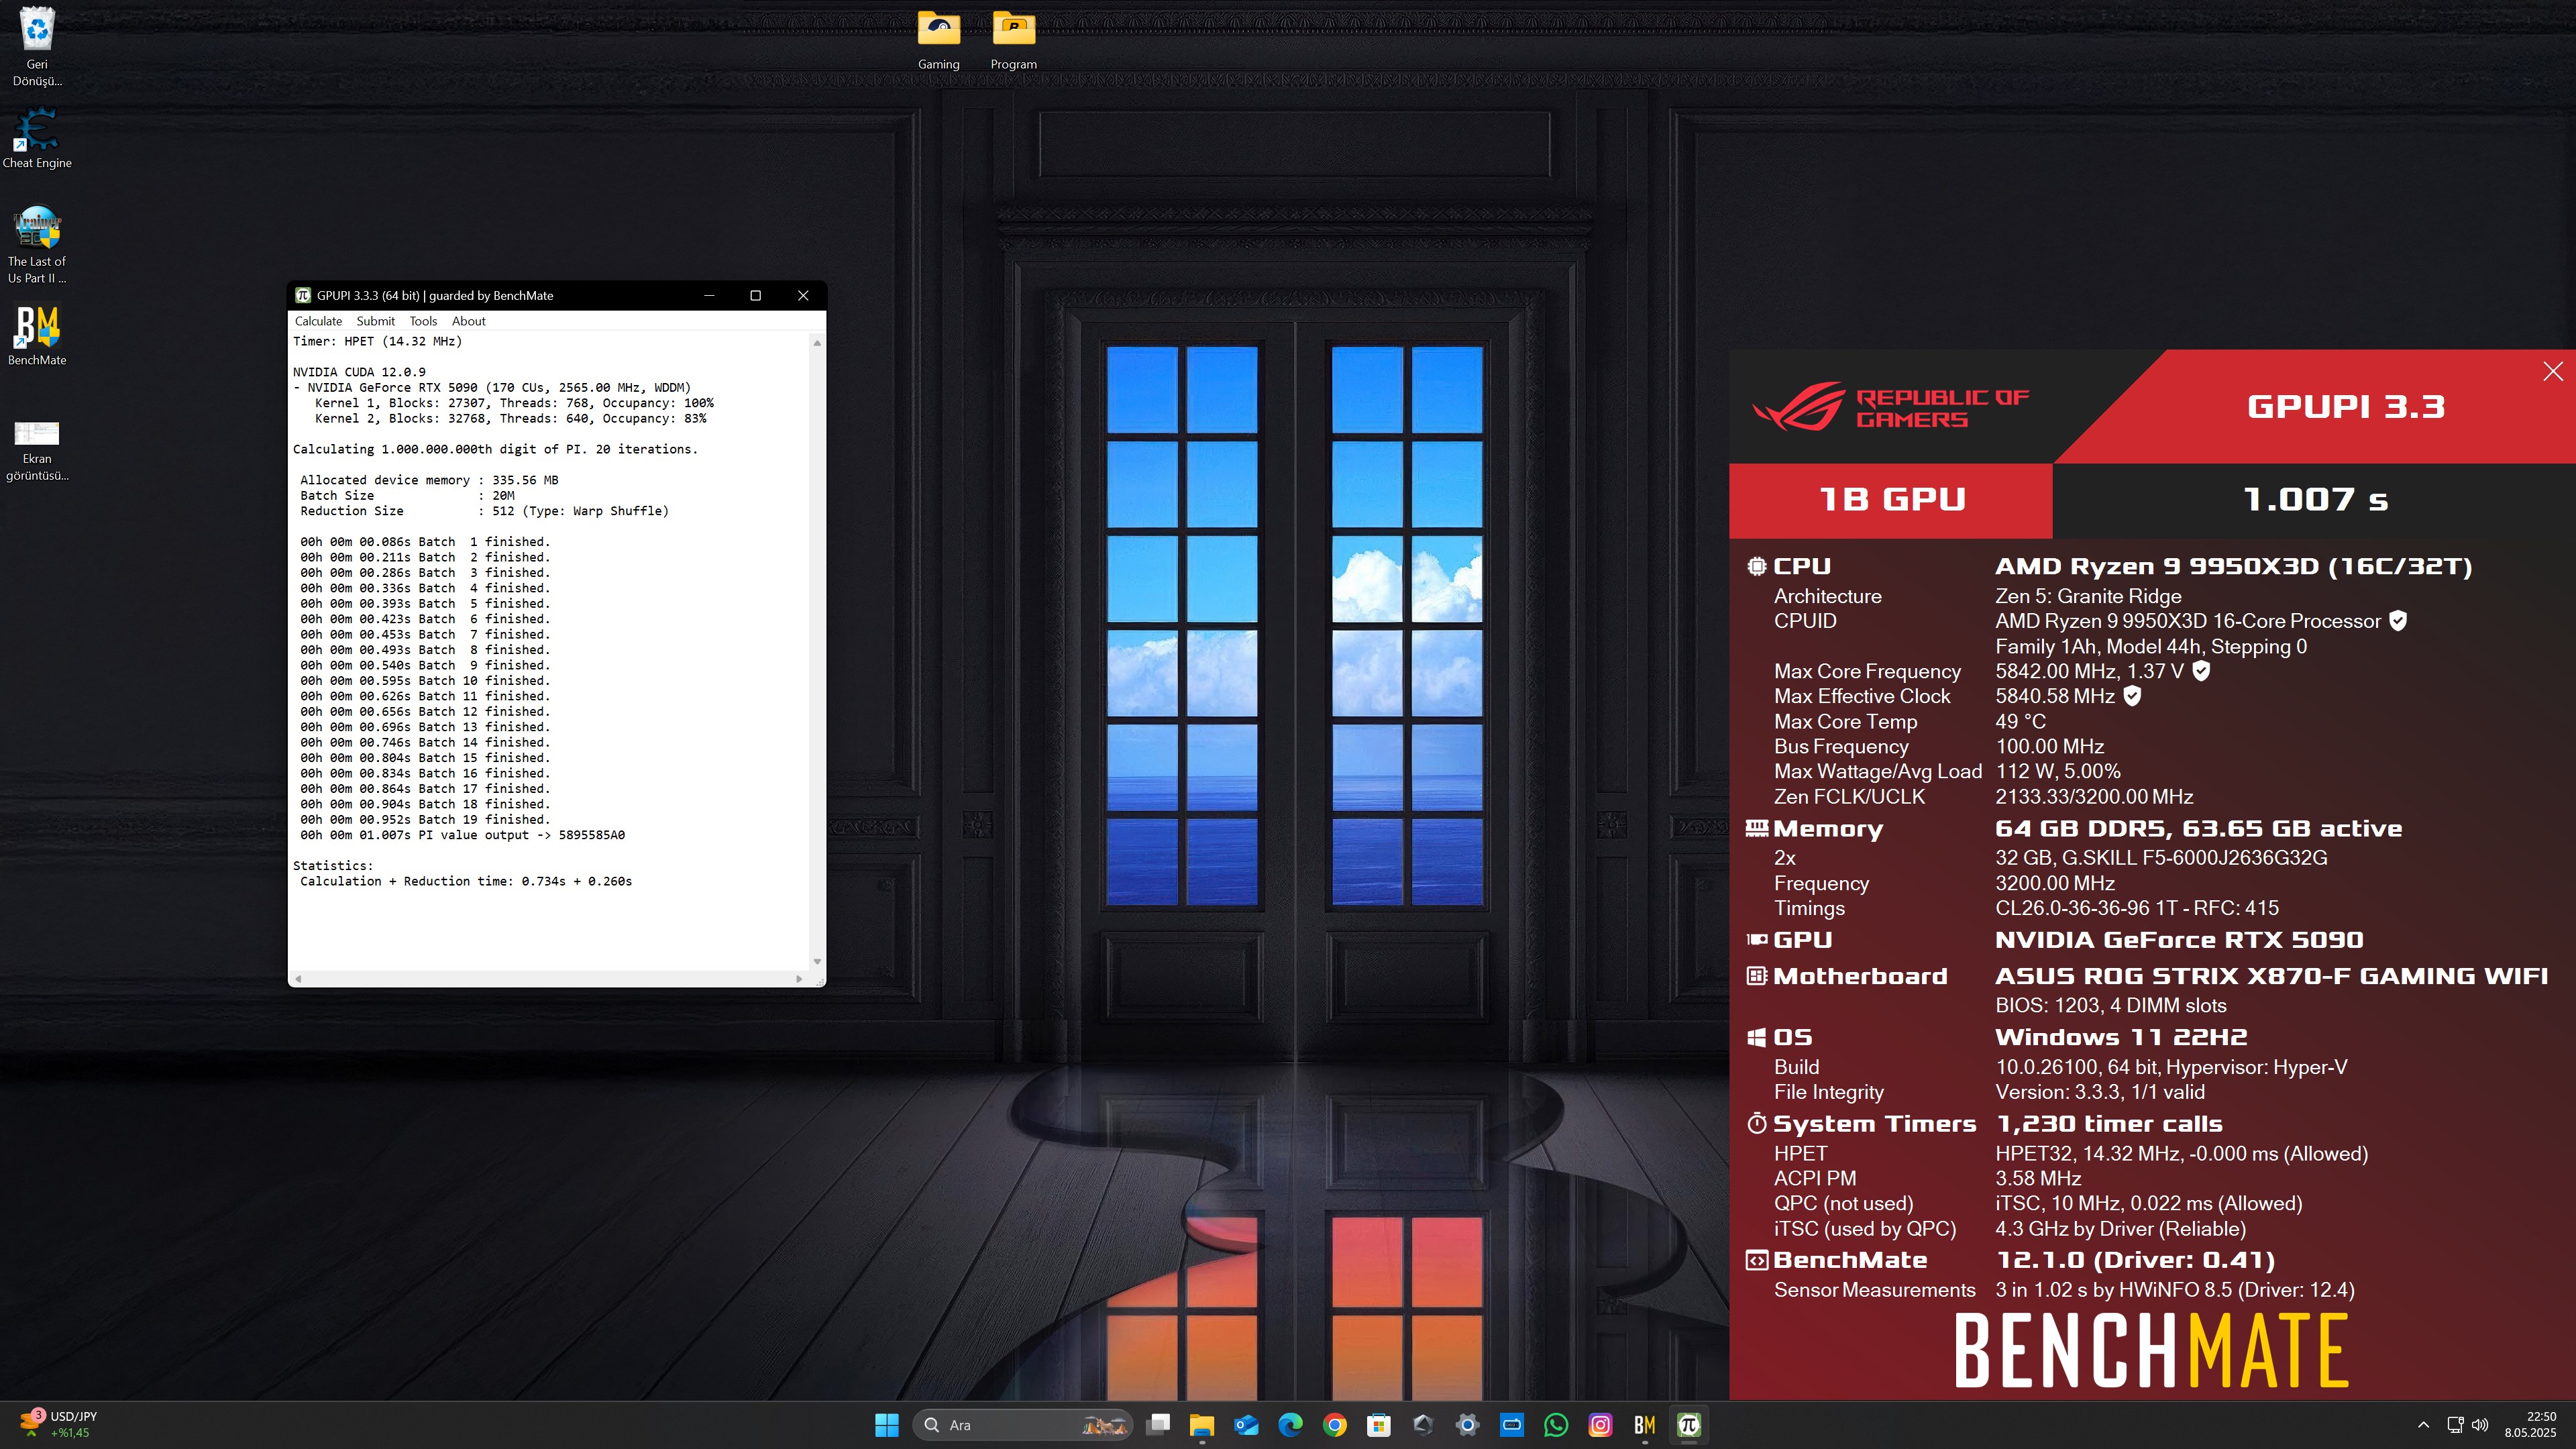Click the NVIDIA GeForce RTX 5090 GPU heading
Image resolution: width=2576 pixels, height=1449 pixels.
[x=2179, y=940]
